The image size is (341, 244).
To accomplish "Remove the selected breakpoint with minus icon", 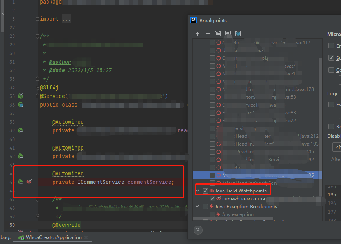I will click(208, 34).
